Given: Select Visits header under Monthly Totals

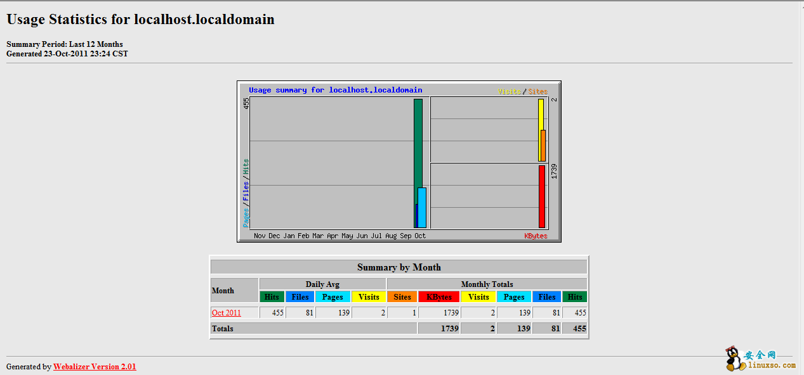Looking at the screenshot, I should coord(478,297).
